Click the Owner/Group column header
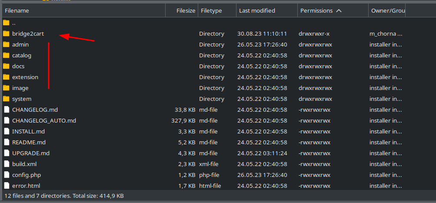 [387, 11]
